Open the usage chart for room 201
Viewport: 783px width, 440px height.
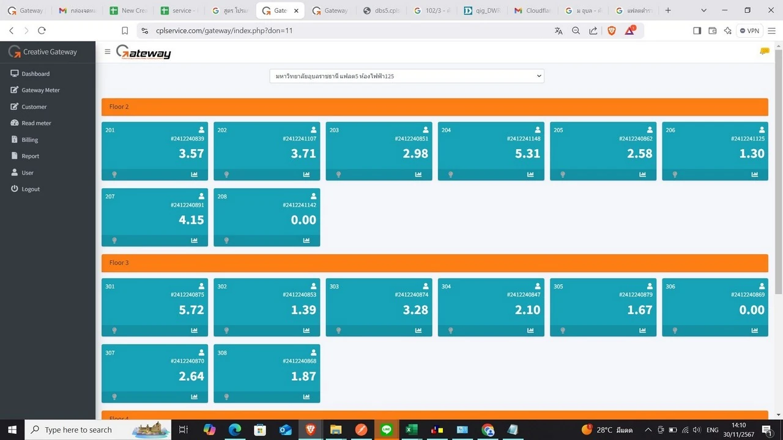point(195,174)
